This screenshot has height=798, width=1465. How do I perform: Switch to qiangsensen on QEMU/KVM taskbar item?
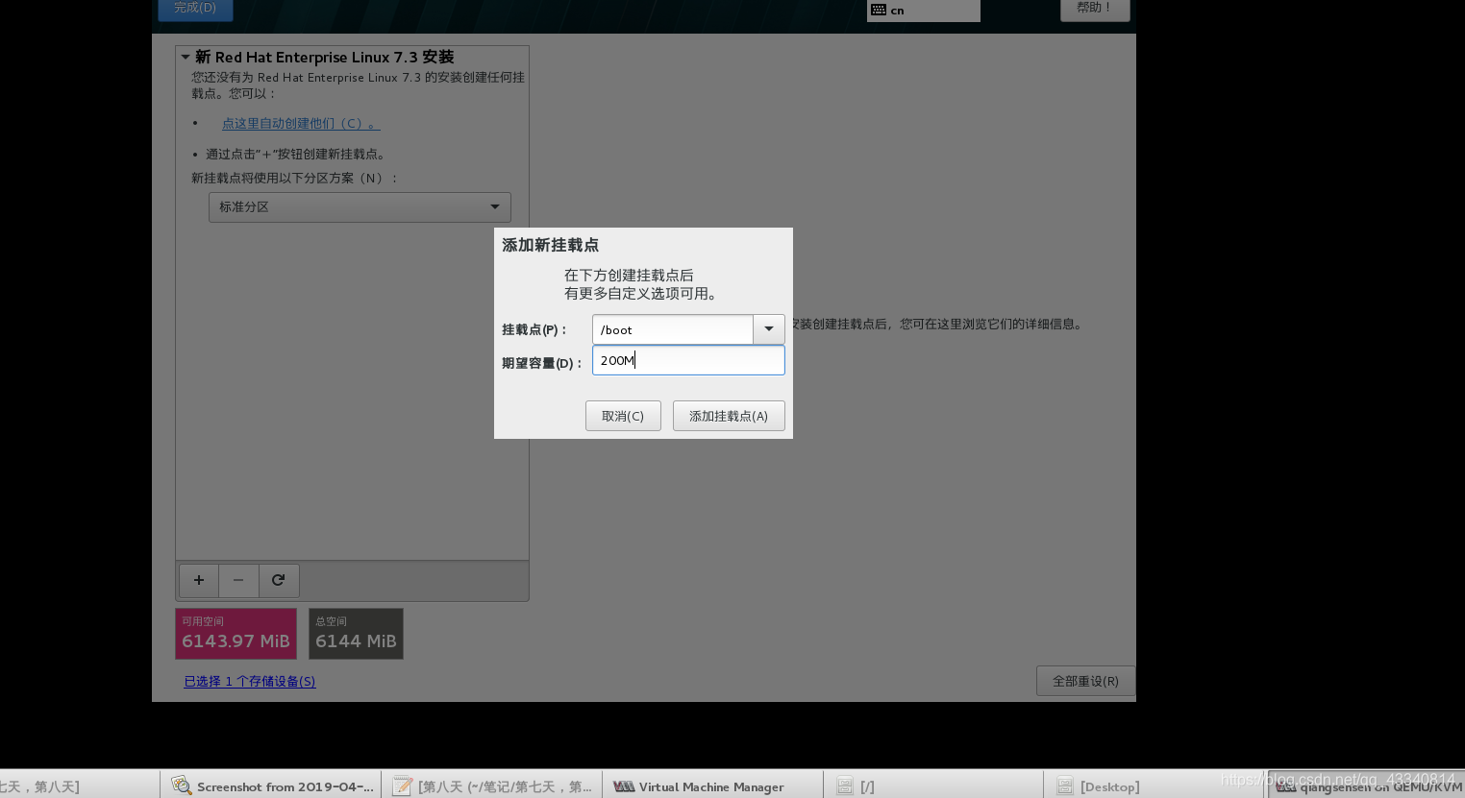[1366, 786]
